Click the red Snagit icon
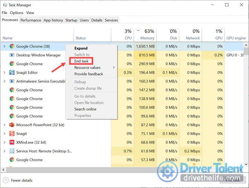This screenshot has height=188, width=249. (x=12, y=133)
